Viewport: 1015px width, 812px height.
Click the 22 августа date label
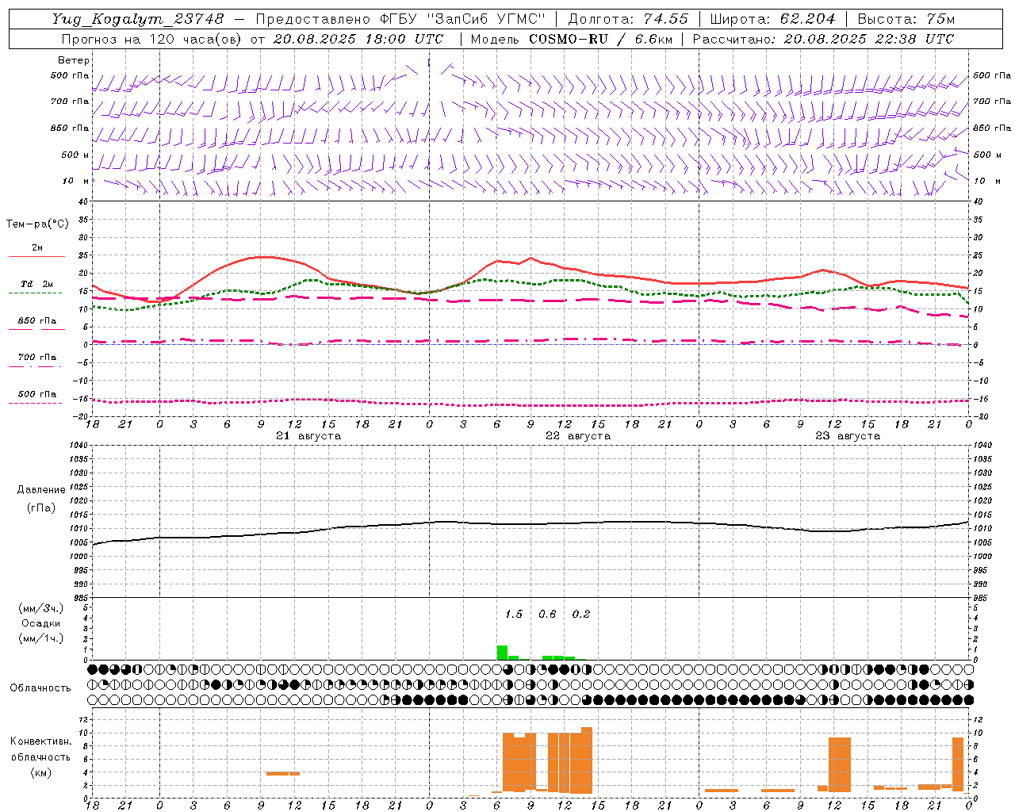578,436
